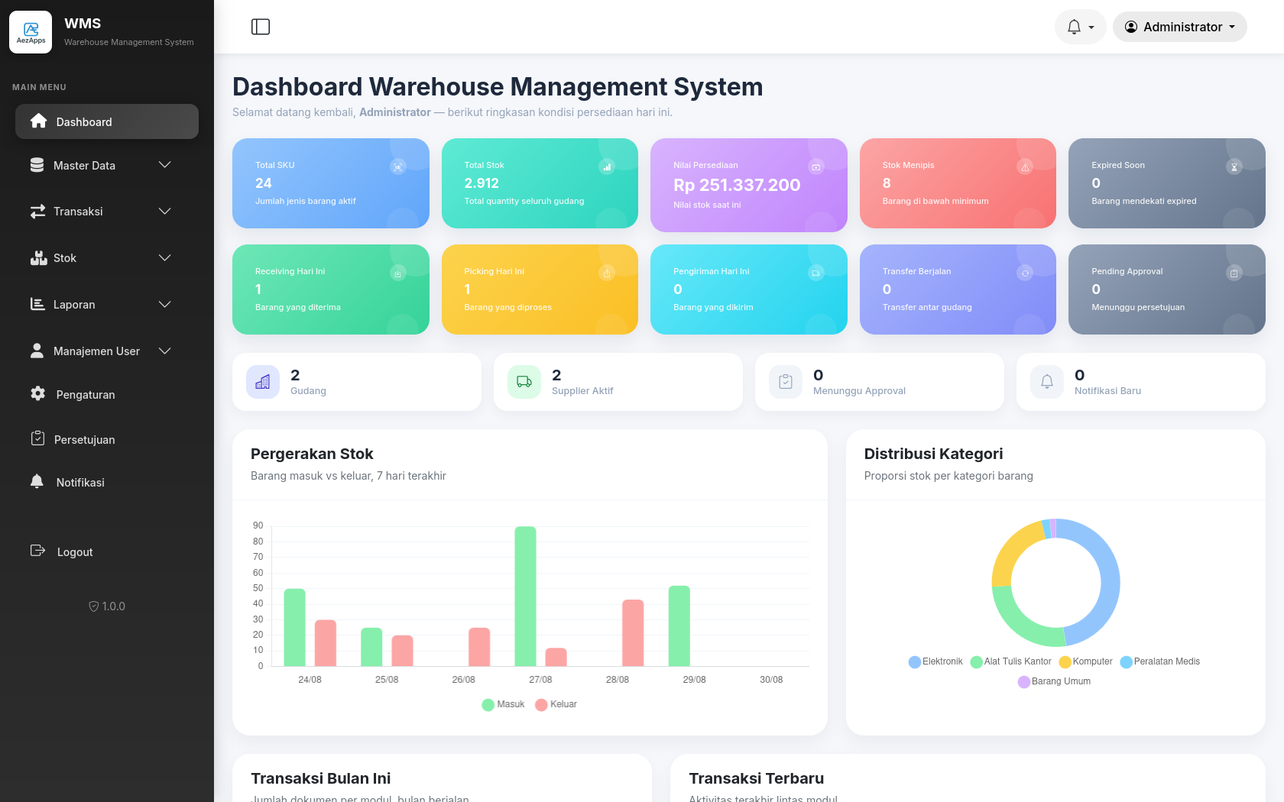Select Dashboard in the main menu
This screenshot has height=802, width=1284.
coord(107,121)
